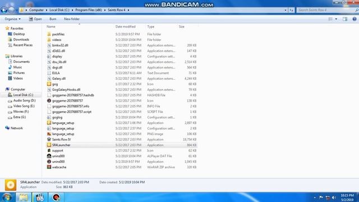Open the packfiles folder icon
This screenshot has width=359, height=202.
pyautogui.click(x=49, y=34)
